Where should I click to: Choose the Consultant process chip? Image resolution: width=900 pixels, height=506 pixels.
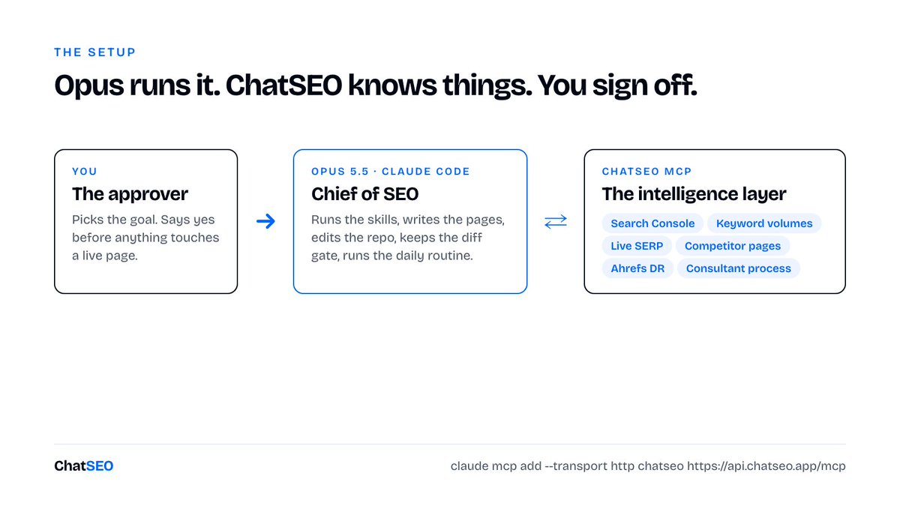739,268
